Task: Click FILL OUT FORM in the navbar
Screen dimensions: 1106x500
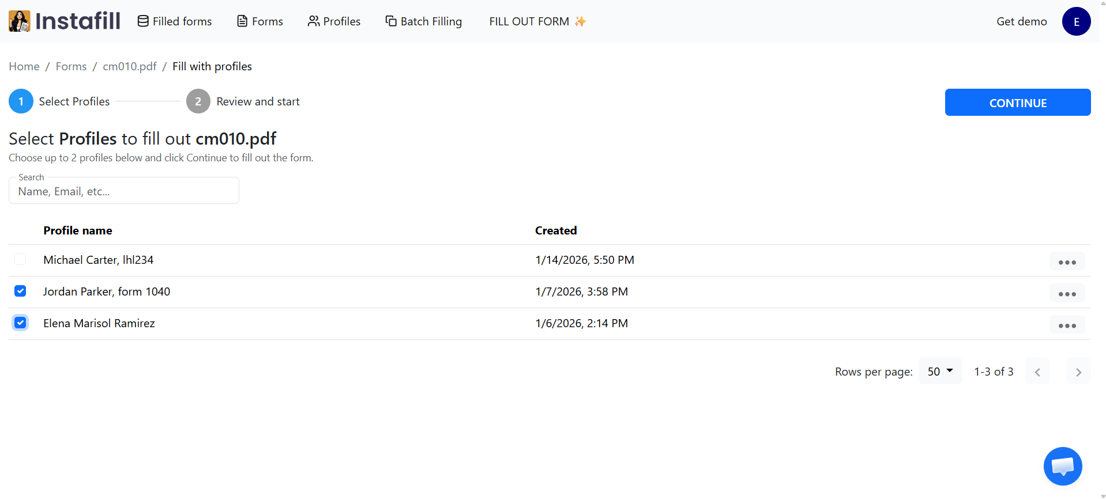Action: [537, 21]
